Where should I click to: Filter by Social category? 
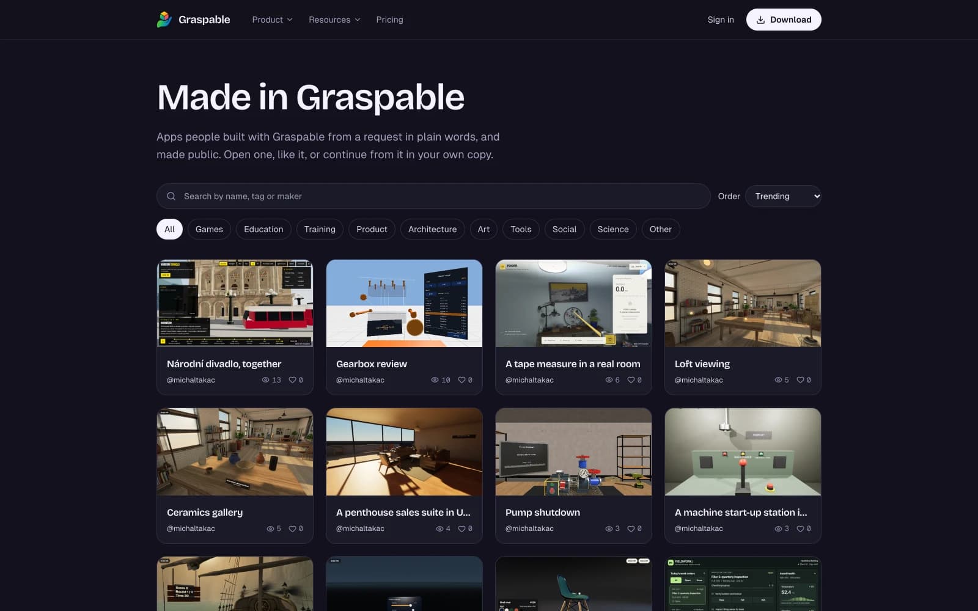point(564,229)
